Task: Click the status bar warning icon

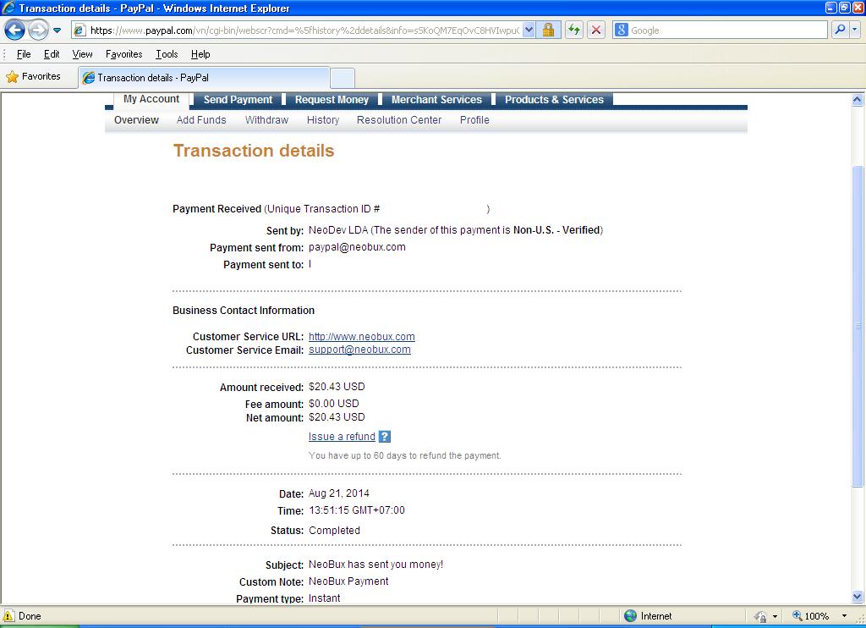Action: [x=8, y=615]
